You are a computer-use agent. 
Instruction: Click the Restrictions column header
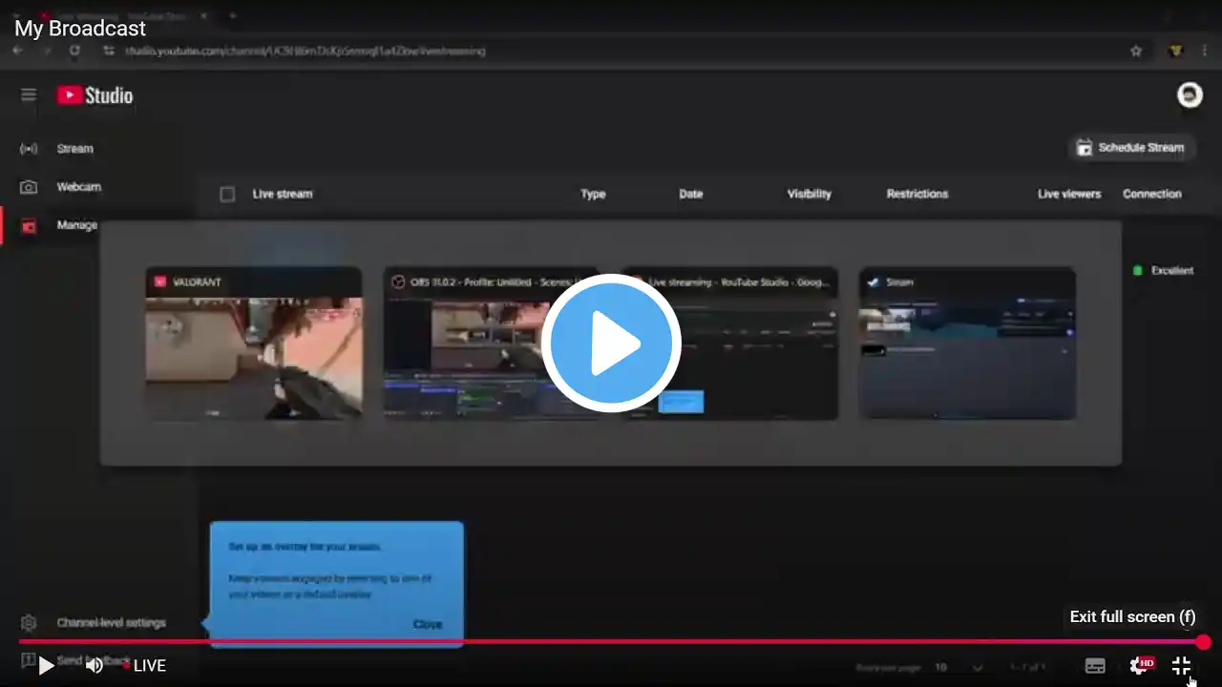pyautogui.click(x=917, y=194)
